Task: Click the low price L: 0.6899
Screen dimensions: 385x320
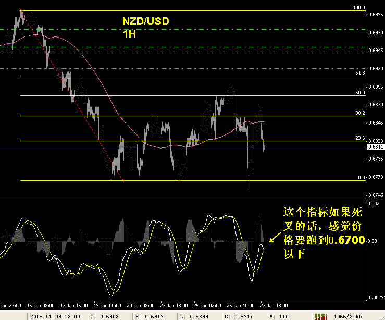Action: tap(194, 316)
